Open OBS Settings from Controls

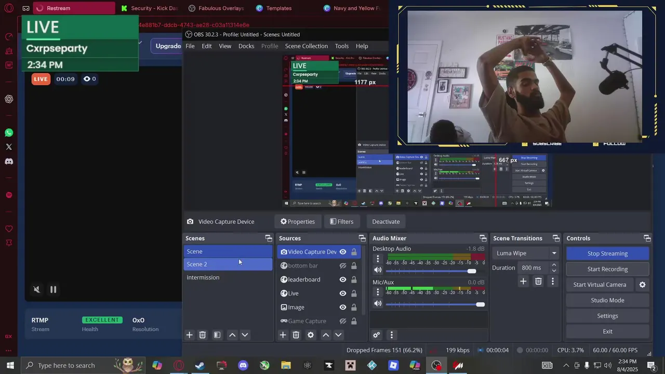tap(607, 316)
